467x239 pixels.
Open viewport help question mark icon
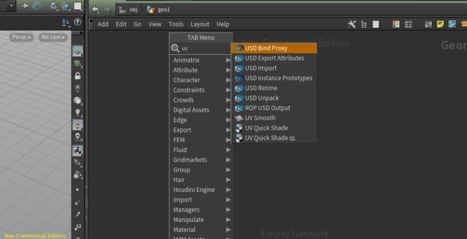coord(78,22)
